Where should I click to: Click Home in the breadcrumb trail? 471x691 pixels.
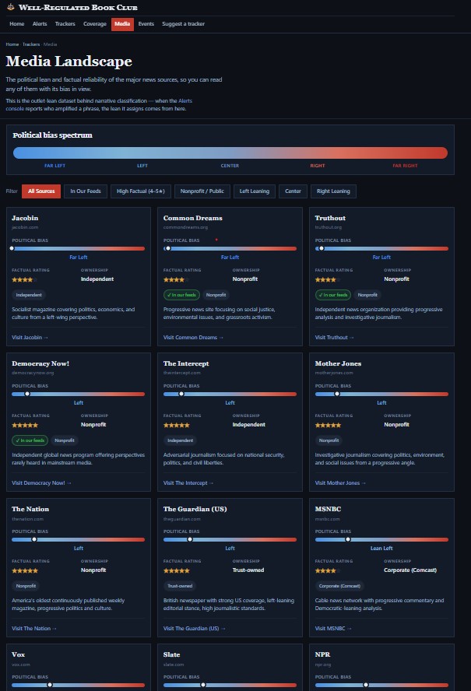(12, 44)
